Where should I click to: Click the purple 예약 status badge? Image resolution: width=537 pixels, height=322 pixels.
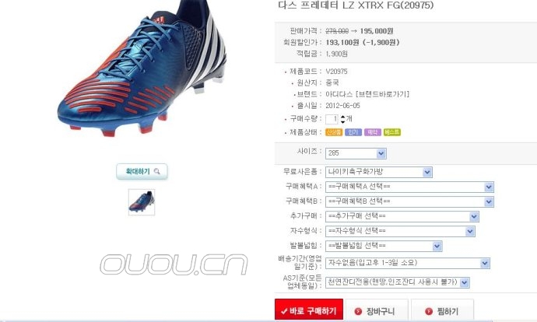pos(373,132)
